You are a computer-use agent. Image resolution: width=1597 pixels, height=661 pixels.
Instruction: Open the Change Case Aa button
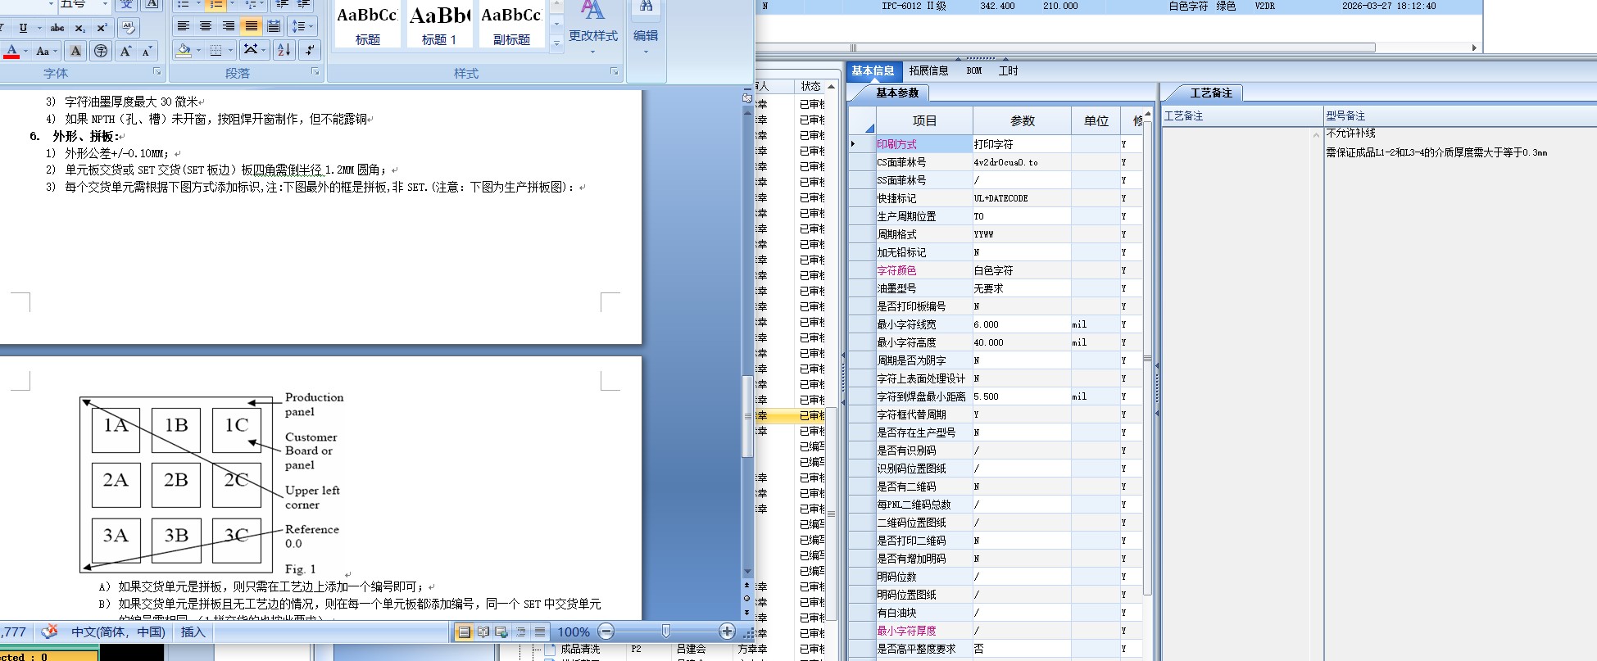tap(44, 51)
